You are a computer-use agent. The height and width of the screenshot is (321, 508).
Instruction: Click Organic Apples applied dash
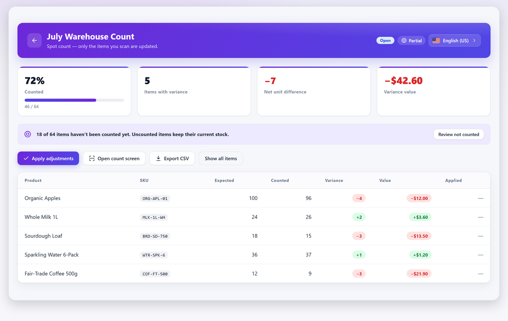tap(481, 198)
